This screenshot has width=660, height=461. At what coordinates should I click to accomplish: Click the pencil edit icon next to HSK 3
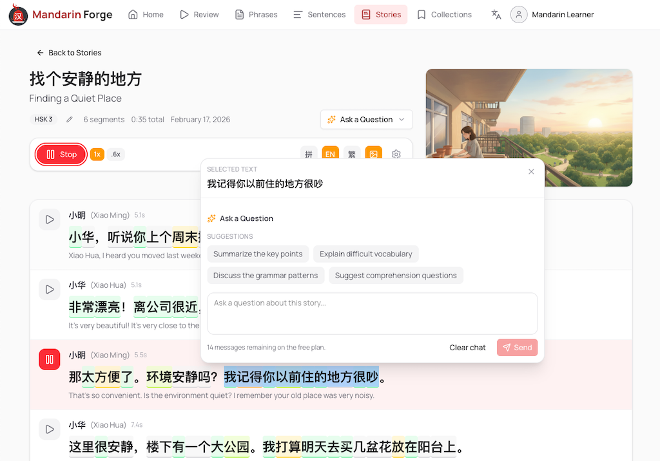coord(69,119)
